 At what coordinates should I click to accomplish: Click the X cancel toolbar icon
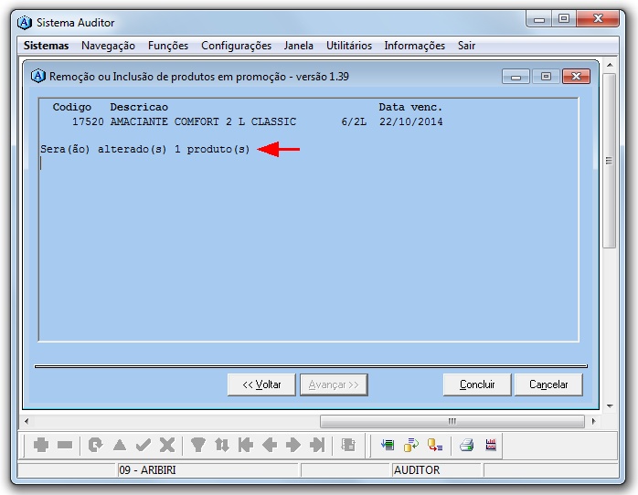click(x=167, y=445)
